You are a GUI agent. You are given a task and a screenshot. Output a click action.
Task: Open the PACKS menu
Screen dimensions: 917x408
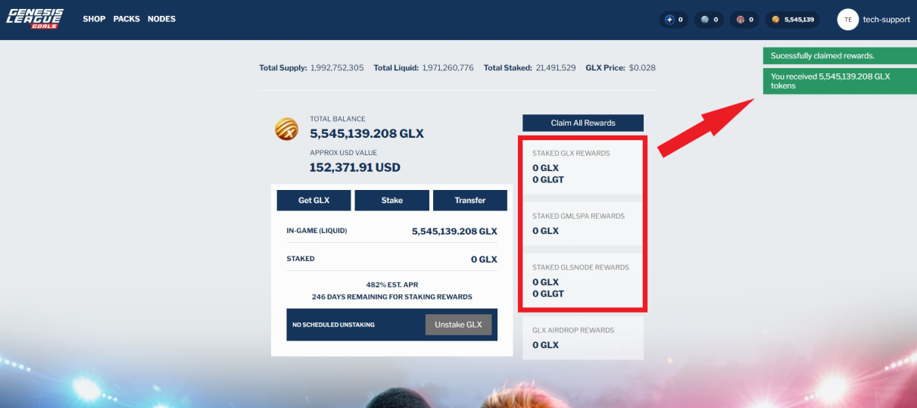point(126,19)
